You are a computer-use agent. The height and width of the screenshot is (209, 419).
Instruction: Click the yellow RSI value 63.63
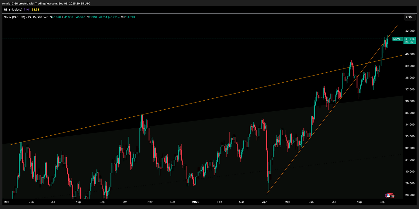point(35,9)
